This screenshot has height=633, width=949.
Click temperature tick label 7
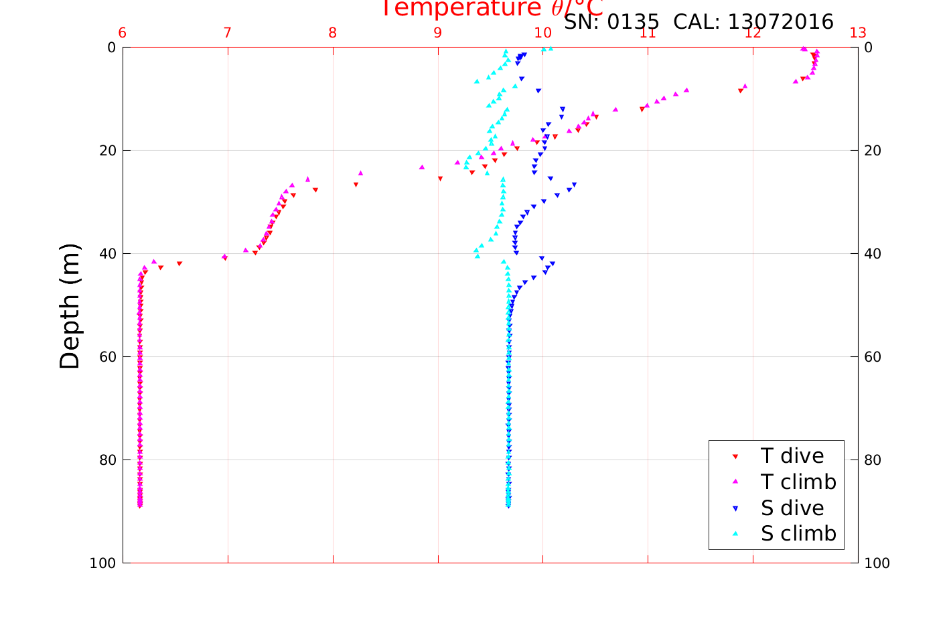click(x=228, y=33)
